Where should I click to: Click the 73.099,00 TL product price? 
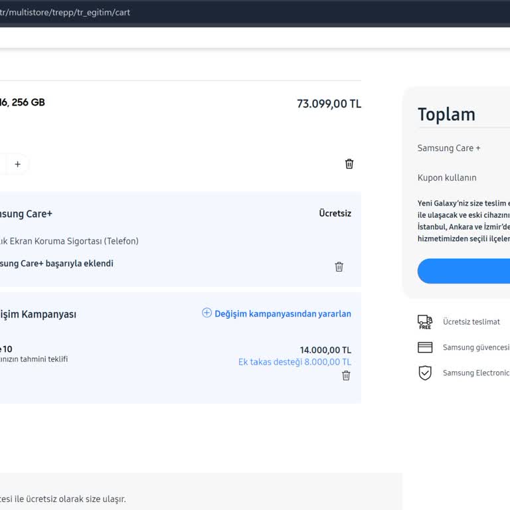pyautogui.click(x=329, y=104)
